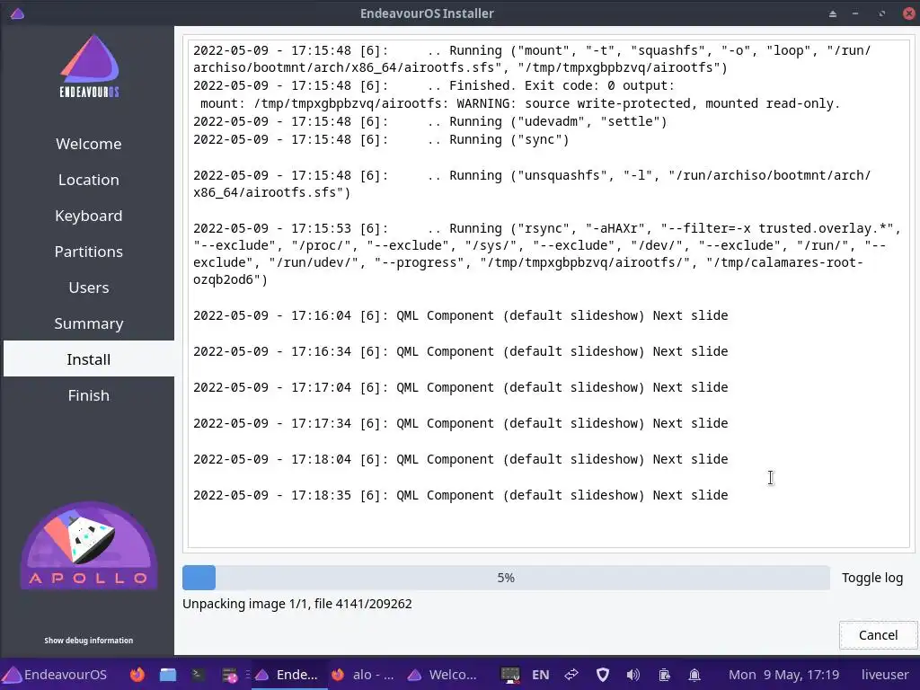
Task: Click the log line timestamped 17:17:34
Action: 461,423
